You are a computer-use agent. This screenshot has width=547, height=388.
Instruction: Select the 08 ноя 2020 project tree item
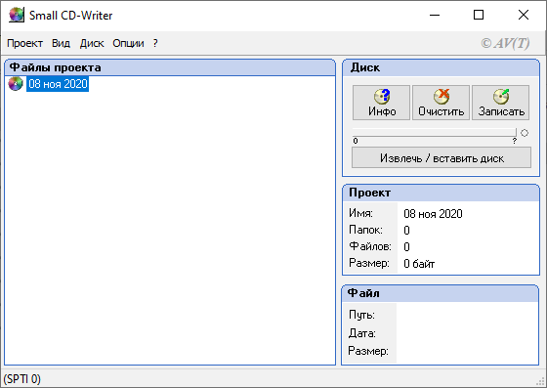58,84
